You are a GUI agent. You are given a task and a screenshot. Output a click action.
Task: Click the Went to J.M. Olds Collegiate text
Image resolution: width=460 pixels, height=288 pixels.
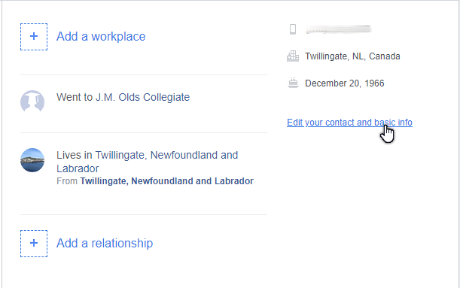[123, 97]
